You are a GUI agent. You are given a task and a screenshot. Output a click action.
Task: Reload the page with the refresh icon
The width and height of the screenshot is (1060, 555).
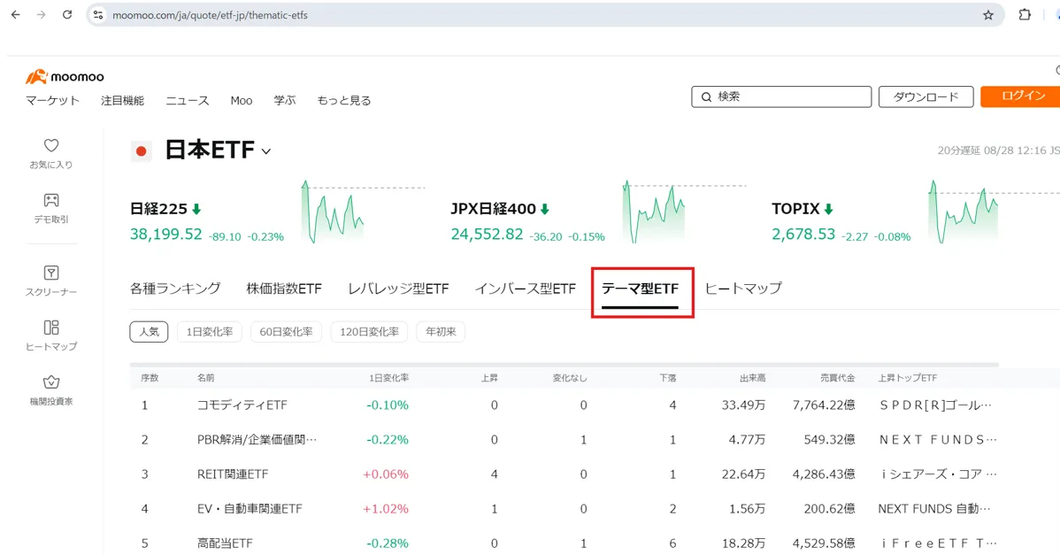point(67,14)
